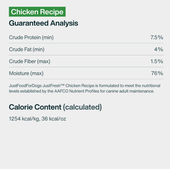The image size is (170, 169).
Task: Click the green Chicken Recipe label
Action: click(37, 12)
